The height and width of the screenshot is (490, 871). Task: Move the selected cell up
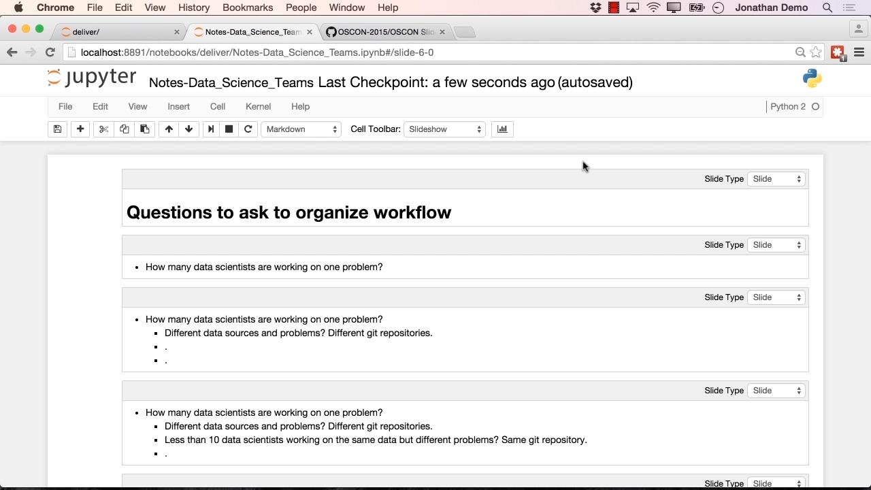169,129
